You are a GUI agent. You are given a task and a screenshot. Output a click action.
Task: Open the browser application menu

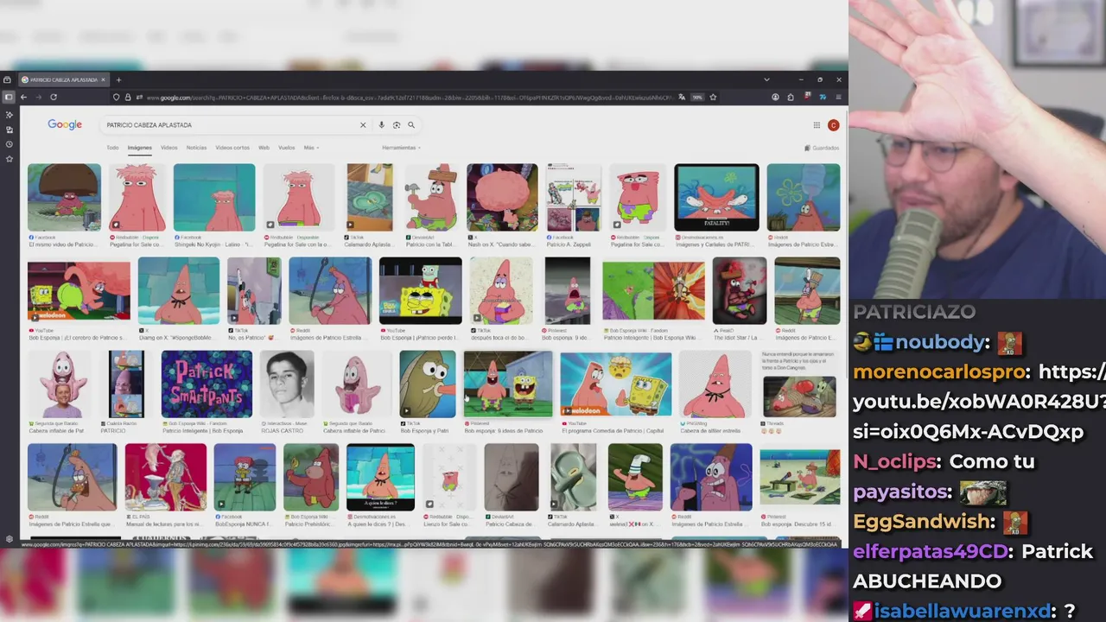[838, 98]
